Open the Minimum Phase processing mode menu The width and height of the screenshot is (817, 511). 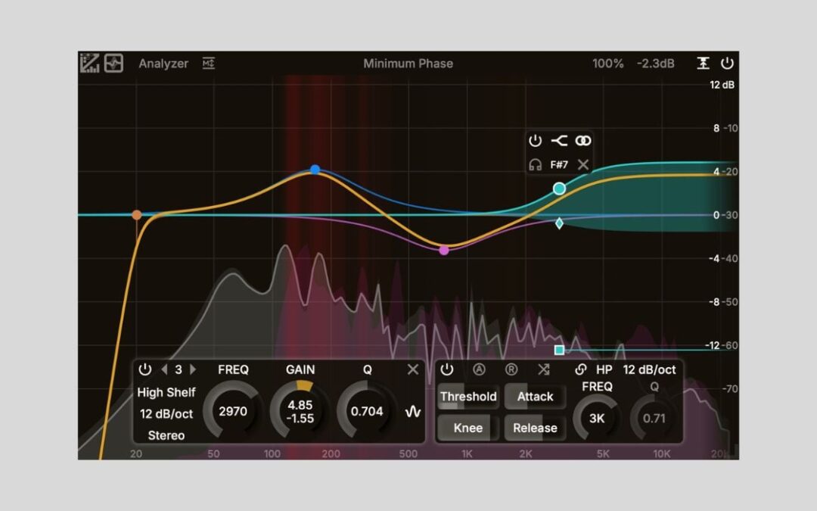(408, 64)
